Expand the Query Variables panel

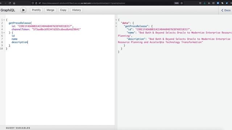click(x=18, y=128)
